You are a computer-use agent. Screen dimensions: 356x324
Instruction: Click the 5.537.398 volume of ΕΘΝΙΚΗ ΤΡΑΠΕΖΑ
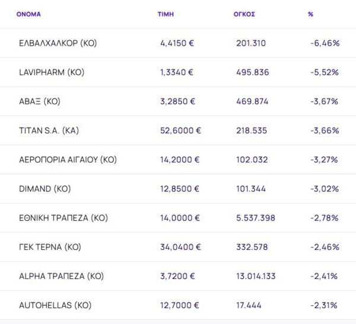255,218
